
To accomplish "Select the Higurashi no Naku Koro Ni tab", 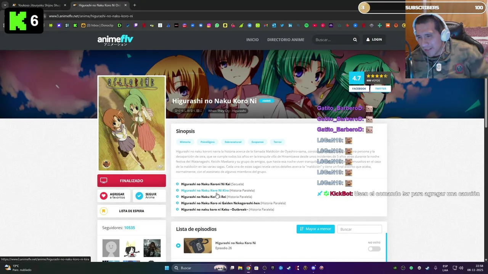I will point(100,5).
